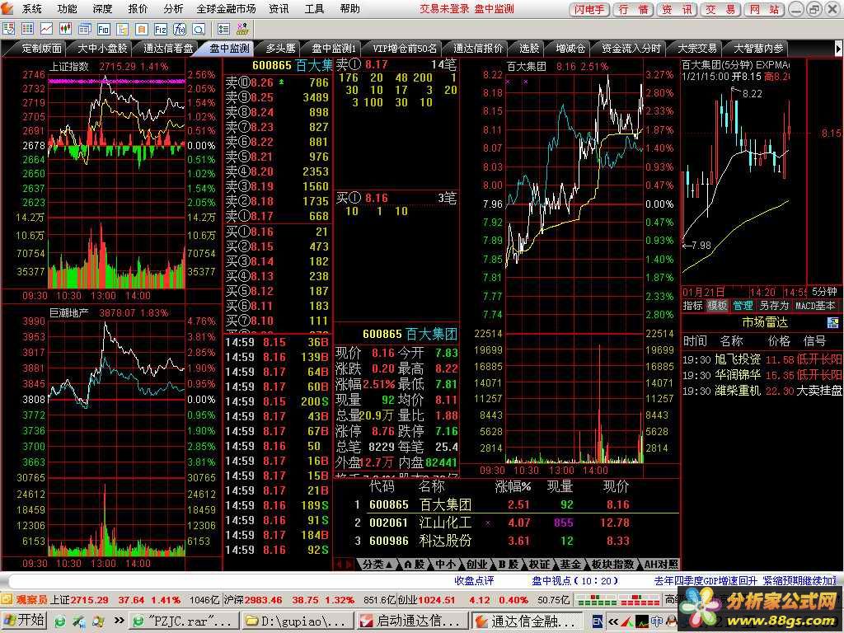Click the colorful abacus tools icon
Screen dimensions: 844x633
(243, 29)
